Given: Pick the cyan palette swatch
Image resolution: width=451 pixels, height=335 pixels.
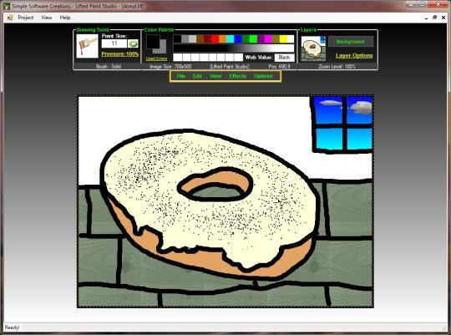Looking at the screenshot, I should click(x=231, y=39).
